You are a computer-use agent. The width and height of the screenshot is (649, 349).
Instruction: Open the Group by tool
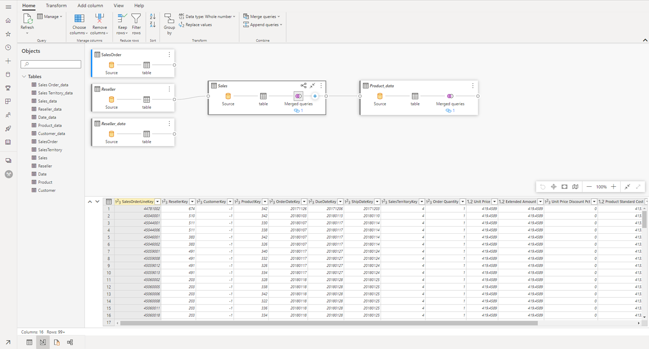click(x=169, y=24)
